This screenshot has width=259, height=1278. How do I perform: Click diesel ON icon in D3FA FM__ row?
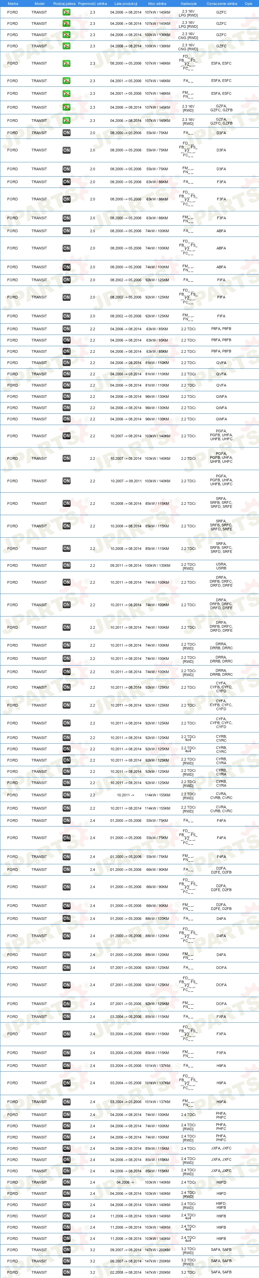point(67,169)
